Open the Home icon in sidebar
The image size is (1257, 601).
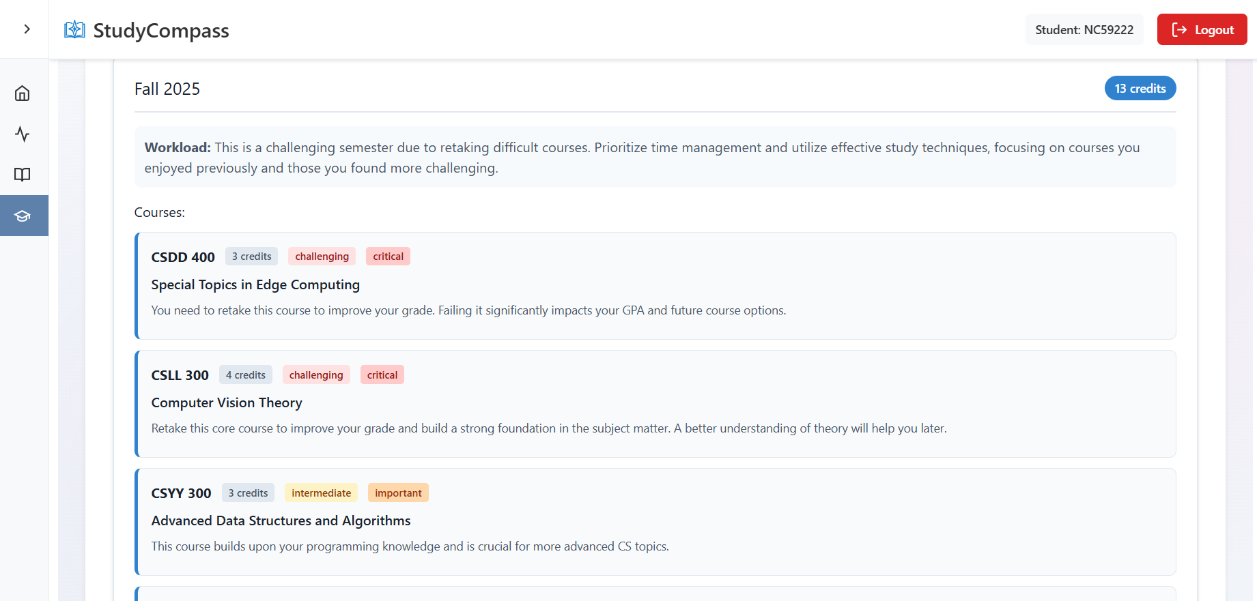click(x=23, y=93)
